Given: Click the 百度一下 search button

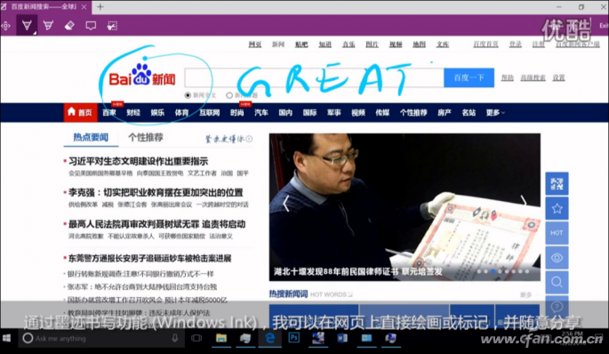Looking at the screenshot, I should point(469,77).
